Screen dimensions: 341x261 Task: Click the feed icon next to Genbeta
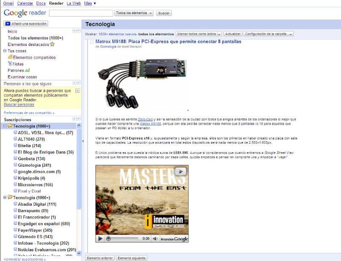[x=15, y=159]
